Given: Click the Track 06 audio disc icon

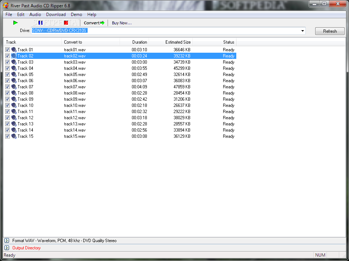Looking at the screenshot, I should pos(14,81).
